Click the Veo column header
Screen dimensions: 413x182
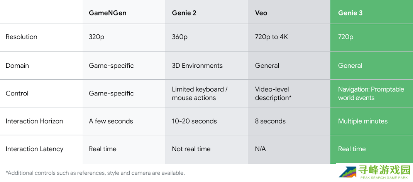click(x=261, y=13)
